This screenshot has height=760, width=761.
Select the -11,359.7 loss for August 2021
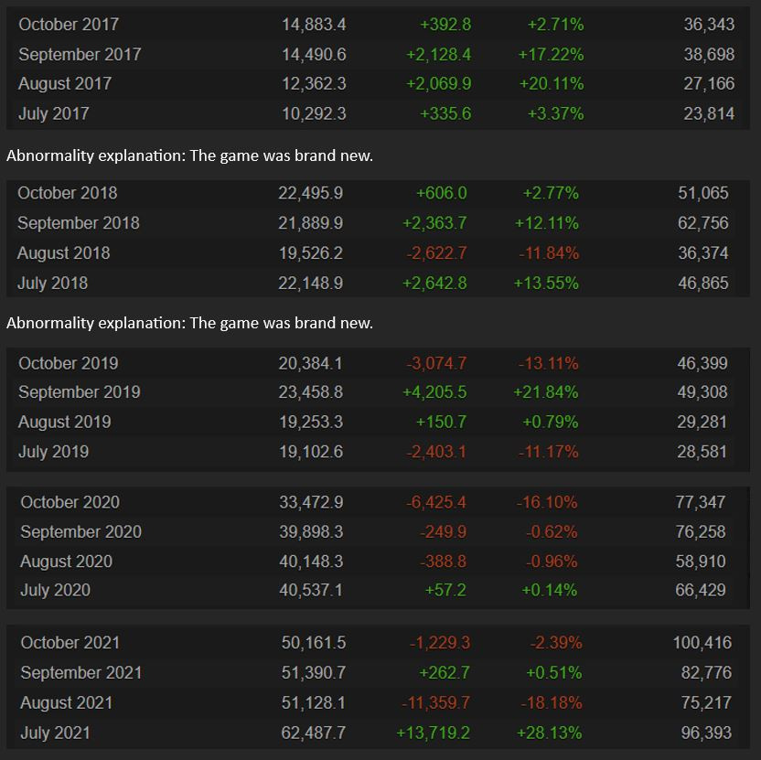tap(435, 703)
